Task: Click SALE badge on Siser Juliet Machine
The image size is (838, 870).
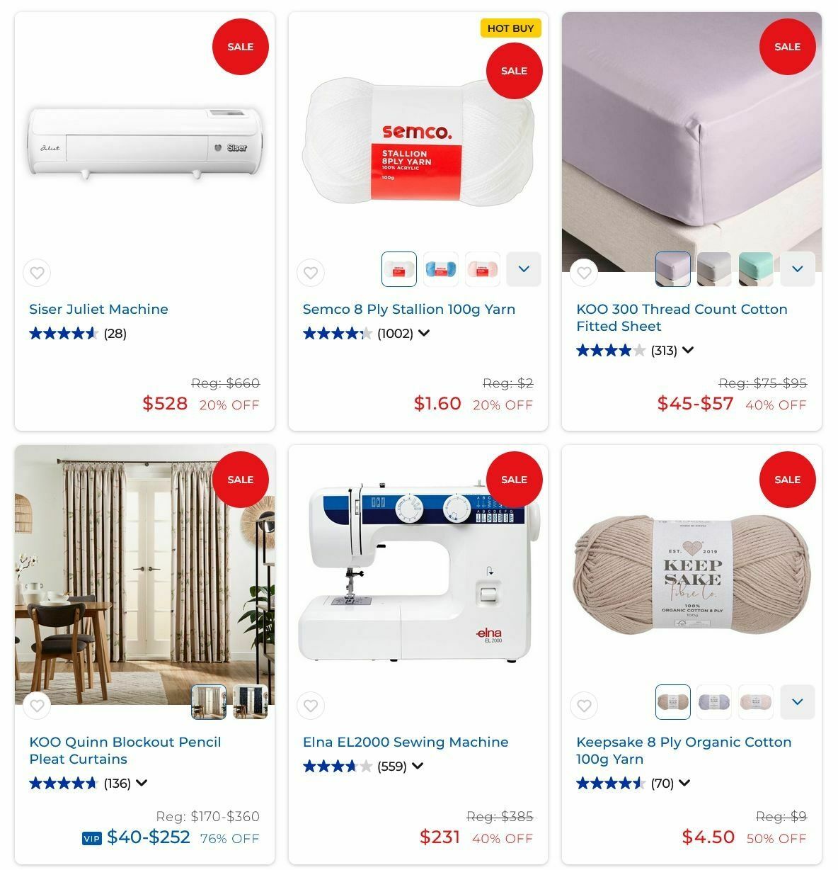Action: pyautogui.click(x=241, y=47)
